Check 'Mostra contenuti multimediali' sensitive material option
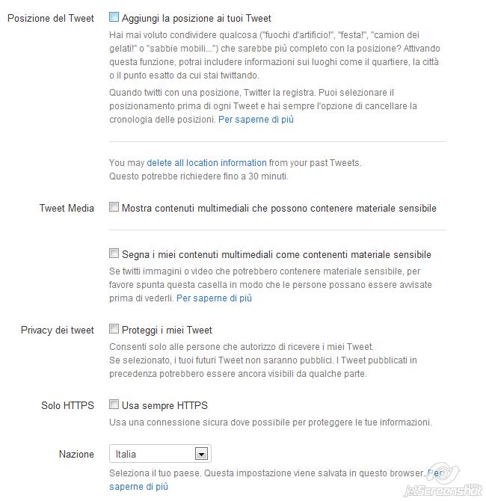Viewport: 486px width, 501px height. (x=114, y=206)
